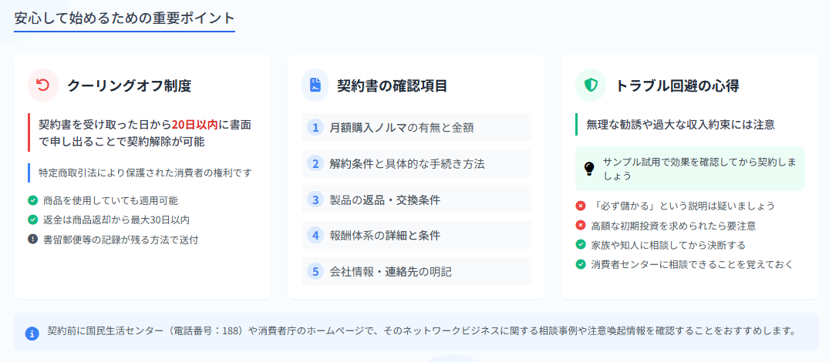The image size is (829, 362).
Task: Select item 4 報酬体系の詳細と条件
Action: [x=416, y=236]
